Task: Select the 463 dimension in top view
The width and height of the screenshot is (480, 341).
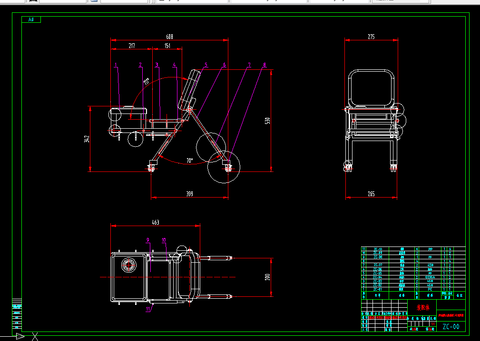Action: point(156,222)
